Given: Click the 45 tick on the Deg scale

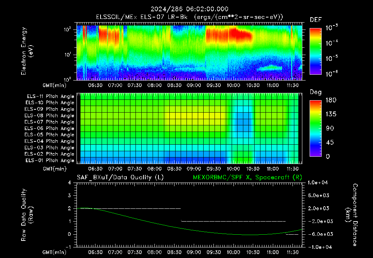Looking at the screenshot, I should click(330, 142).
